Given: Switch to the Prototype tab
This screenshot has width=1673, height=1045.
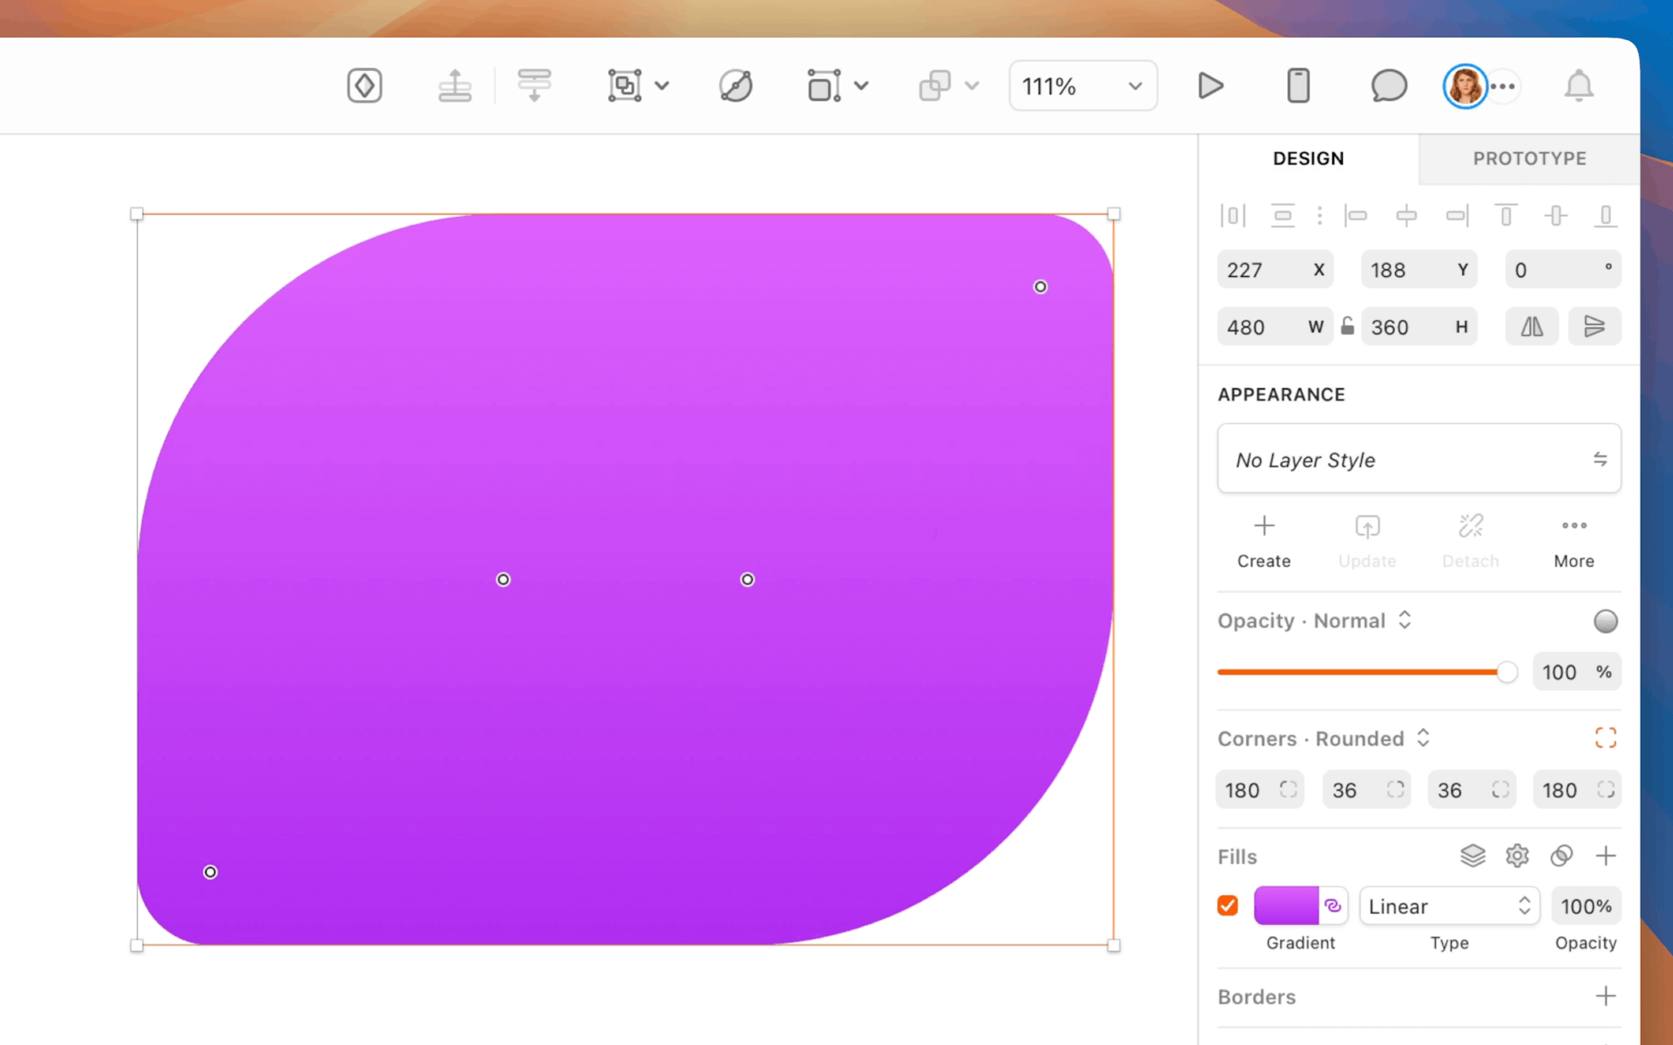Looking at the screenshot, I should tap(1529, 158).
